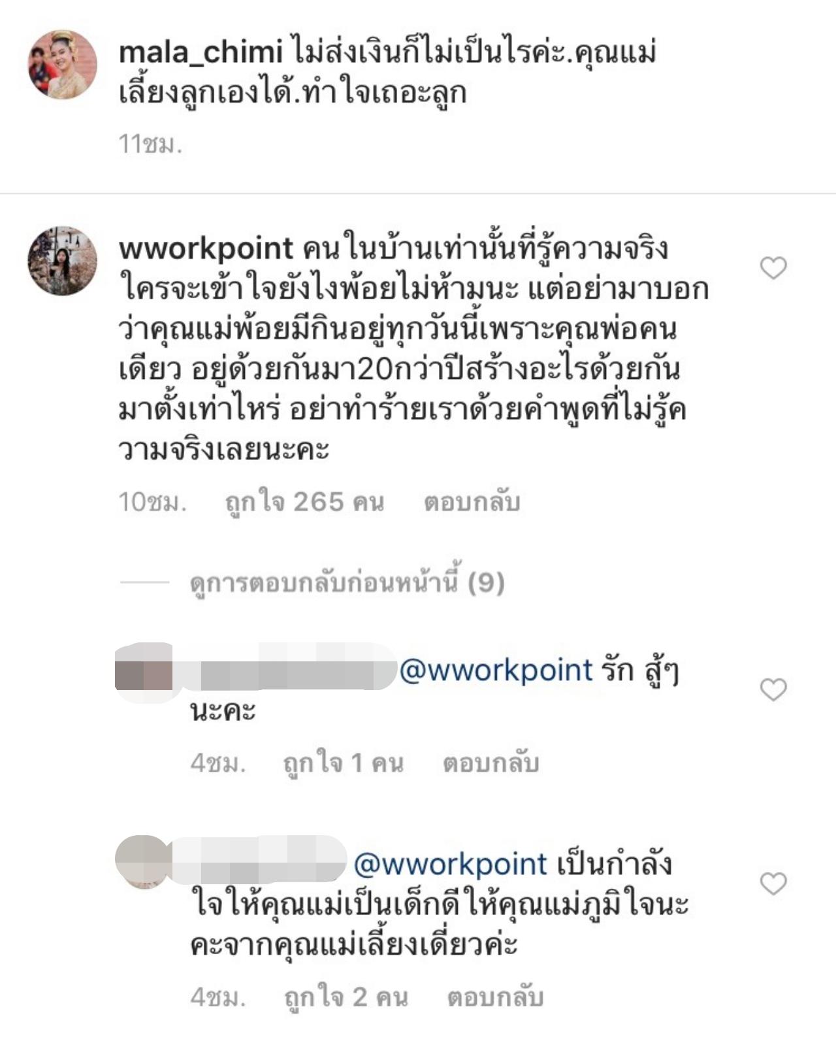Tap the @wworkpoint mention in the "เป็นกำลังใจ" reply
Viewport: 836px width, 1043px height.
coord(450,864)
